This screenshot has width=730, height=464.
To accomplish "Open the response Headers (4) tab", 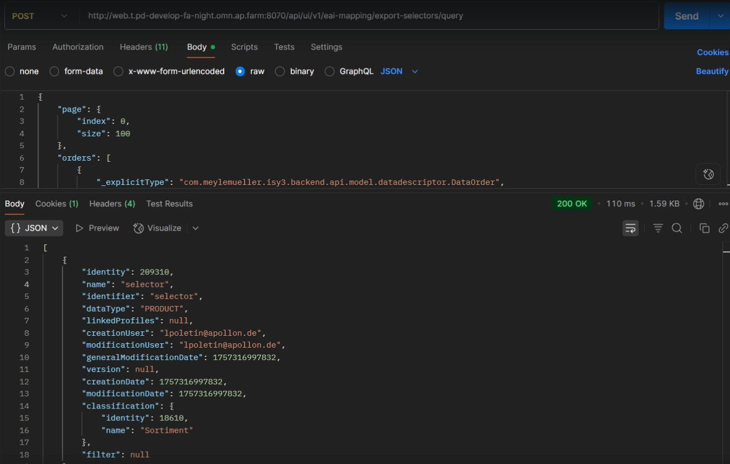I will 112,204.
